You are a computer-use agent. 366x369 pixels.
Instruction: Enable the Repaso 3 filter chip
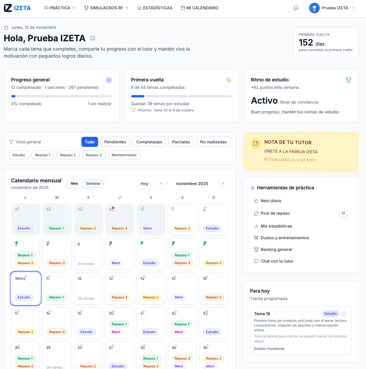pos(93,155)
